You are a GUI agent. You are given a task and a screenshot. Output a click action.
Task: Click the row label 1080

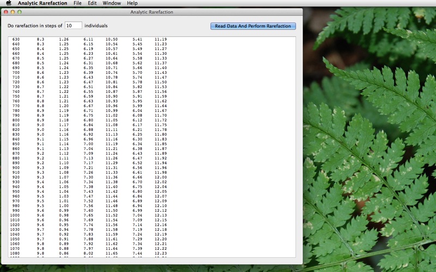(x=15, y=254)
